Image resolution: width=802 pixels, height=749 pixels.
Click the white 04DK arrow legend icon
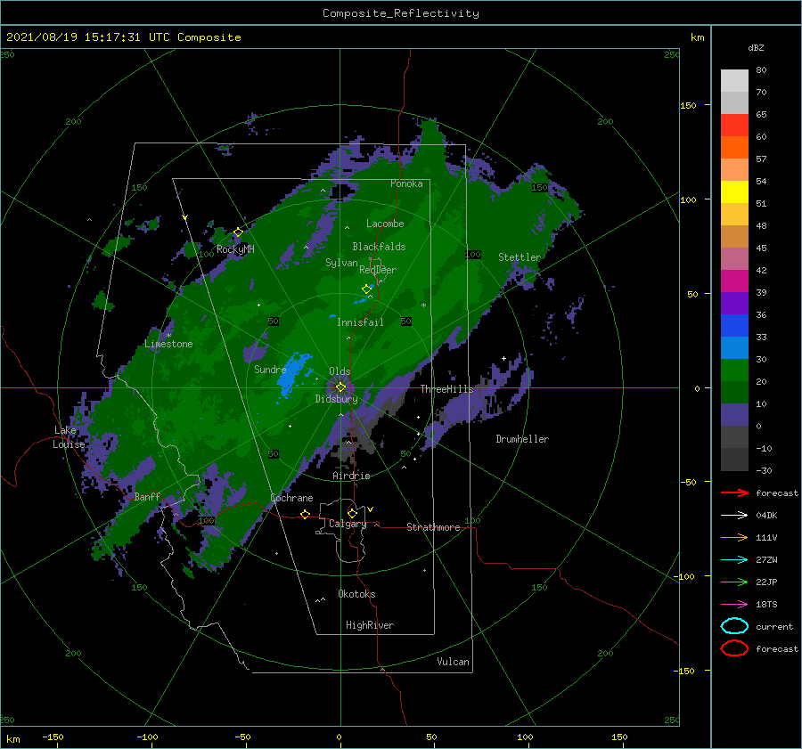pyautogui.click(x=734, y=515)
